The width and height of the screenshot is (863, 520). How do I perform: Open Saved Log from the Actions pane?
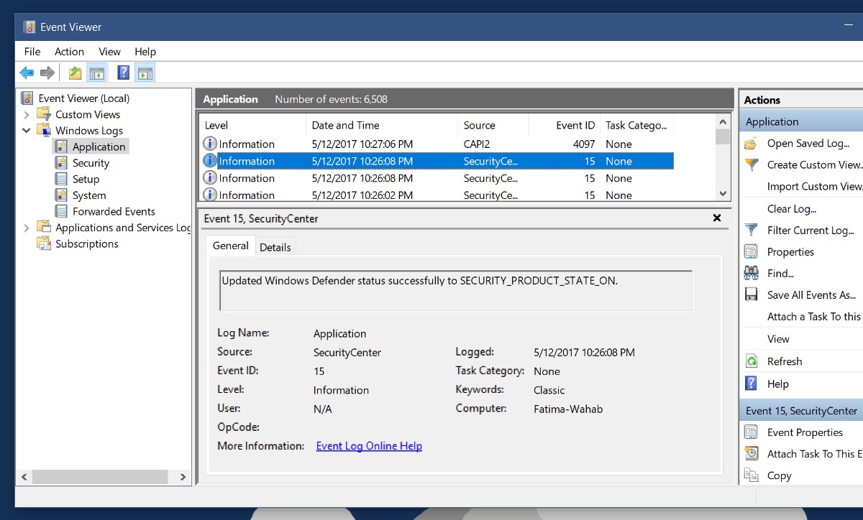[x=808, y=143]
